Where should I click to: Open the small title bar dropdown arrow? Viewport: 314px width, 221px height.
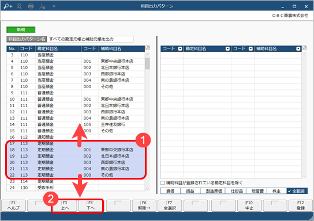(x=54, y=6)
